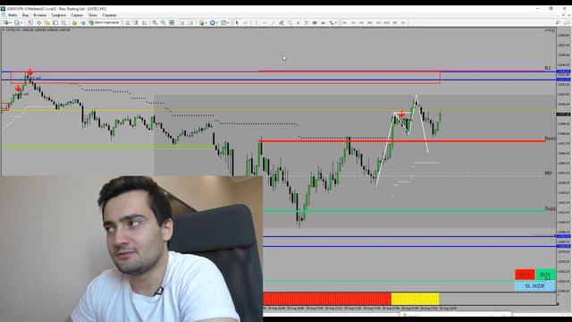Toggle the Terminal panel

point(55,22)
